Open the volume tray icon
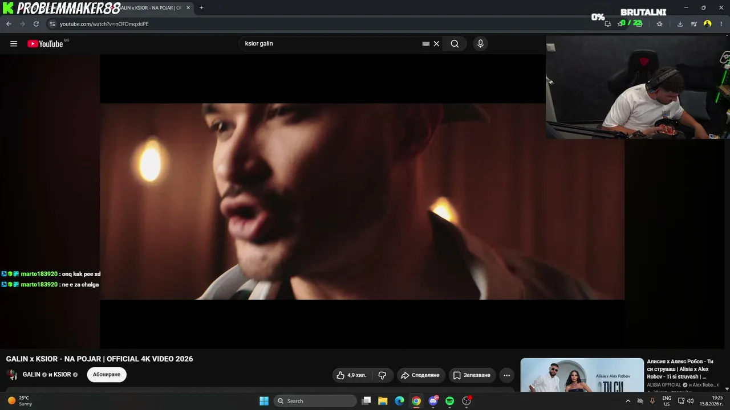The image size is (730, 410). click(691, 401)
